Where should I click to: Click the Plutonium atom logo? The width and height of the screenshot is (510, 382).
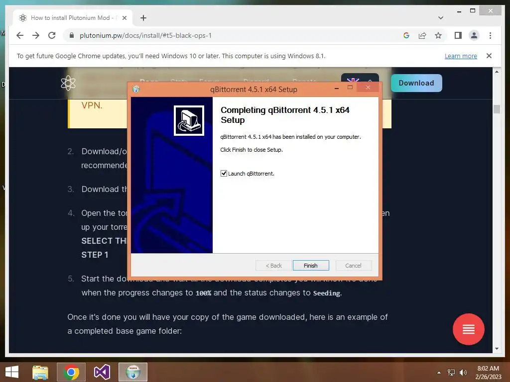tap(68, 83)
